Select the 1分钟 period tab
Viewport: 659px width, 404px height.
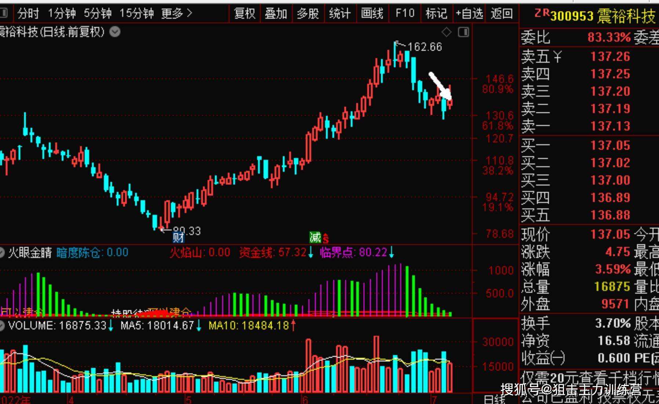coord(62,14)
